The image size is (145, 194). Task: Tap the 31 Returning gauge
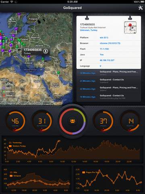coord(42,121)
